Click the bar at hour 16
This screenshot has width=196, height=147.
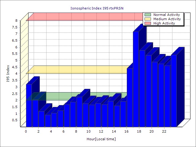click(x=130, y=98)
